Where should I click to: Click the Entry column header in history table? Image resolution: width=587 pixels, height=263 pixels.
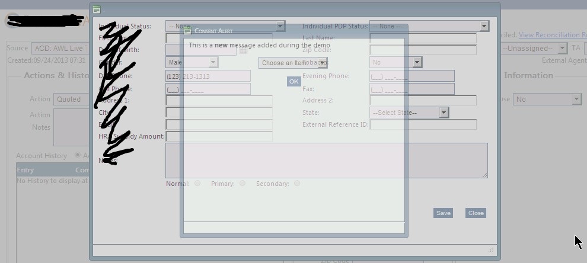pyautogui.click(x=25, y=170)
